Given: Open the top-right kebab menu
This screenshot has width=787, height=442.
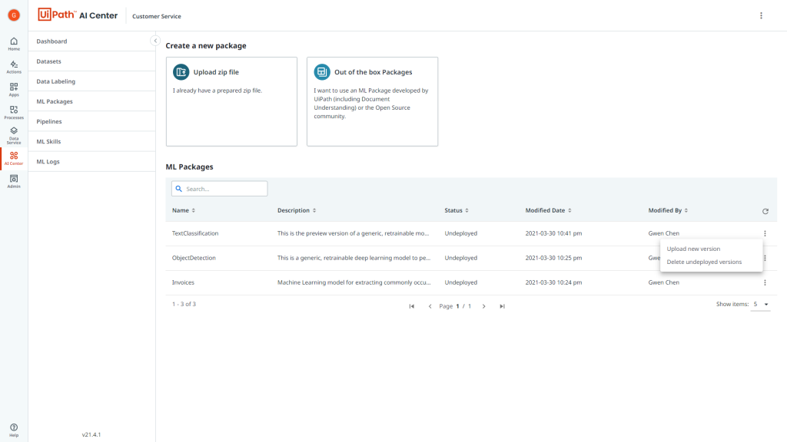Looking at the screenshot, I should click(761, 15).
